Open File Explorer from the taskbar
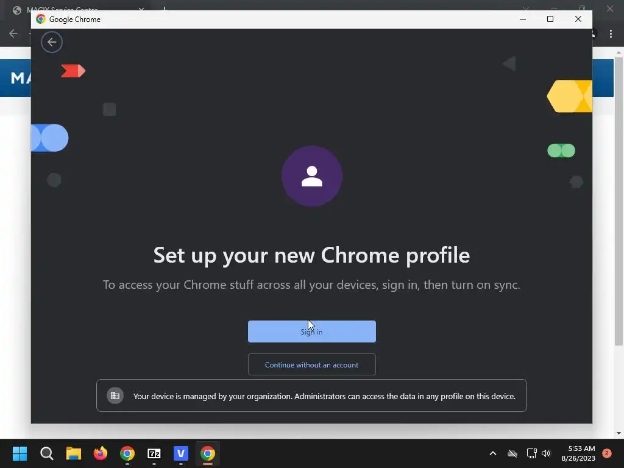This screenshot has width=624, height=468. [74, 453]
